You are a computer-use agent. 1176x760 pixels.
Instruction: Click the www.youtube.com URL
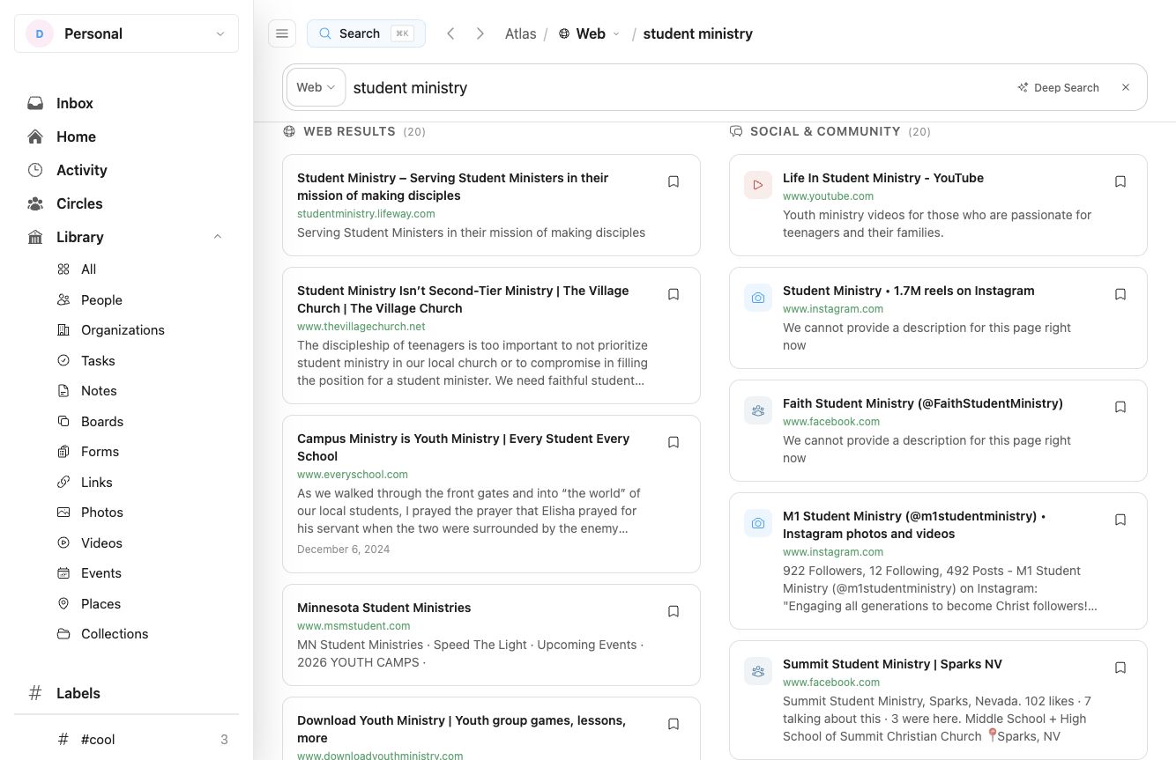828,196
